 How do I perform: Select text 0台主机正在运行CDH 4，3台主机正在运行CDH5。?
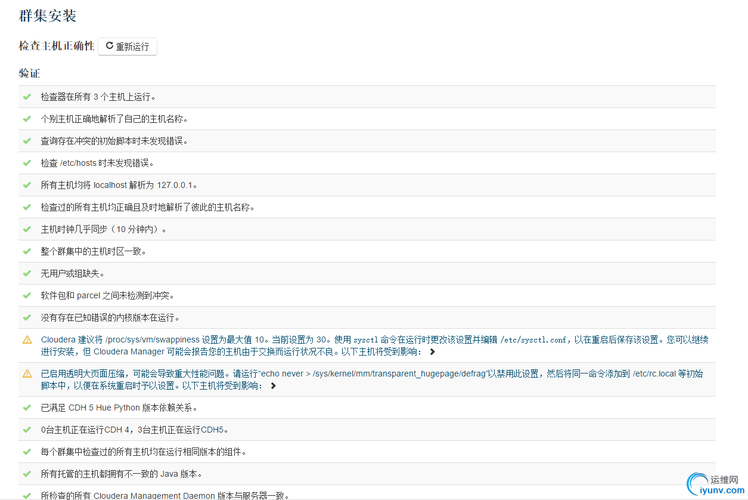135,430
